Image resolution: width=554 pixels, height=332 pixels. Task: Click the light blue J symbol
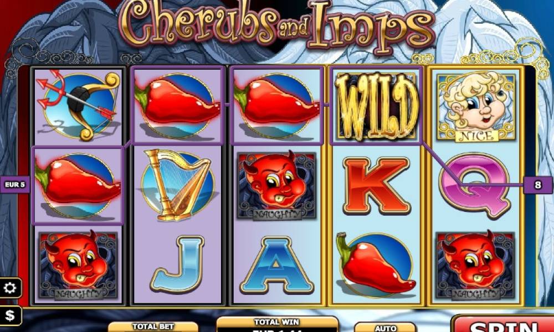178,264
